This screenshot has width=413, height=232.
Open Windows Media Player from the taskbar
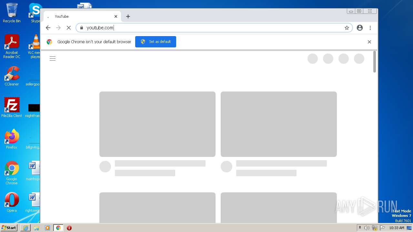coord(47,228)
